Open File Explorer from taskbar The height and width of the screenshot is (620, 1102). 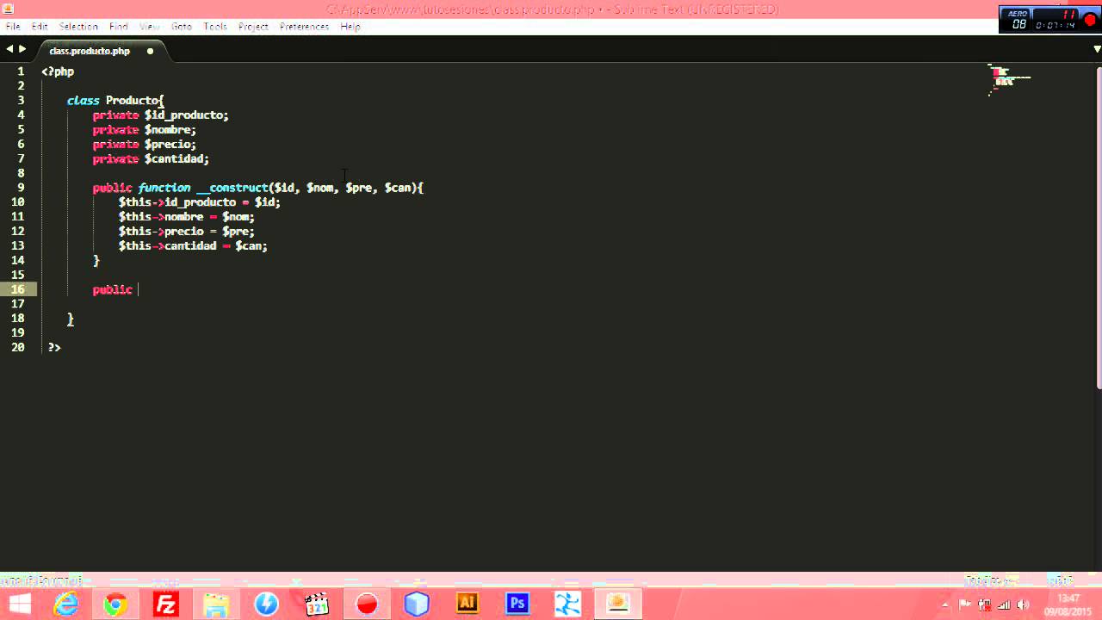coord(216,604)
